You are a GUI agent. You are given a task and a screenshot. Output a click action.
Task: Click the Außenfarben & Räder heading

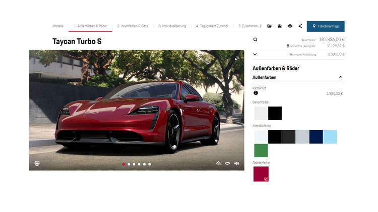(x=276, y=68)
